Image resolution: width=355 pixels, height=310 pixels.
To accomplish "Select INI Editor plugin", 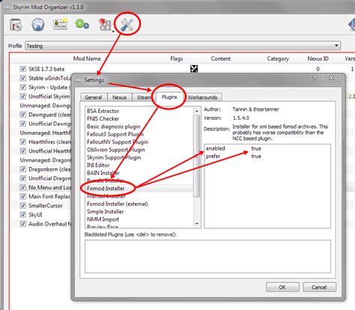I will pos(98,165).
